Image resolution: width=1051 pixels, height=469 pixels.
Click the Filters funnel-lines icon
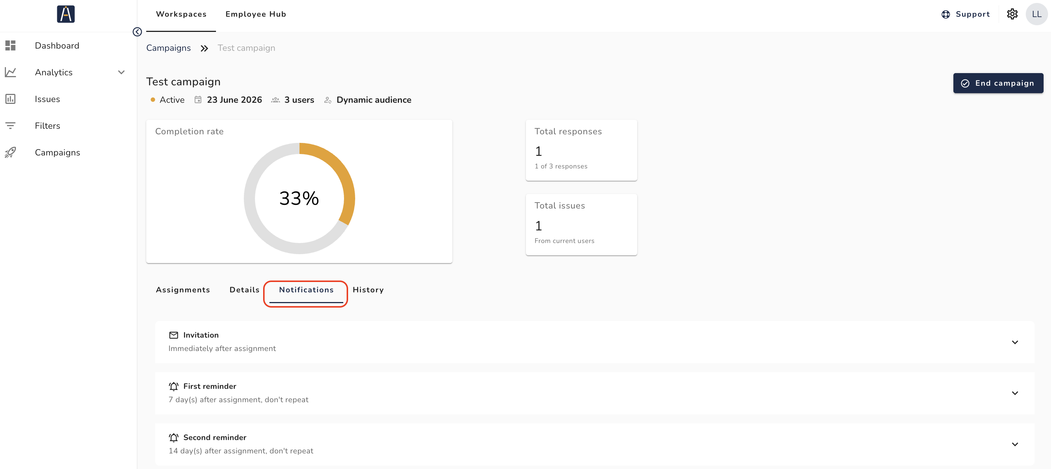(10, 126)
